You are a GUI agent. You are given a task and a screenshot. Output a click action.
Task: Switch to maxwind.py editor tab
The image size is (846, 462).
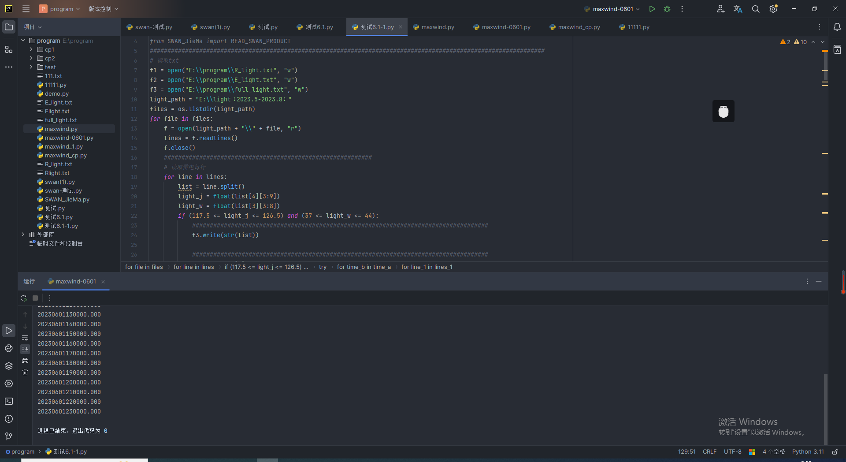(x=434, y=27)
